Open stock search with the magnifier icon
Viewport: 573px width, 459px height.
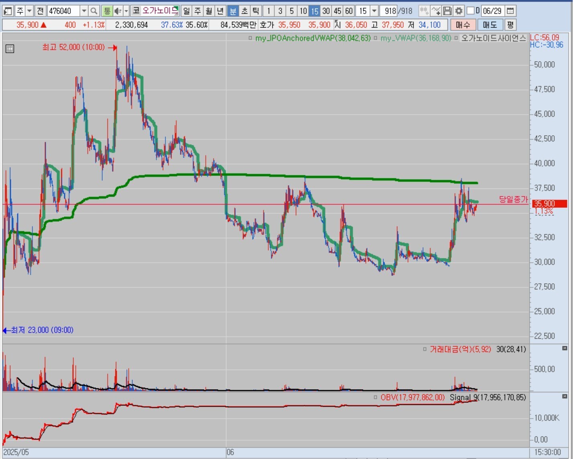click(93, 11)
